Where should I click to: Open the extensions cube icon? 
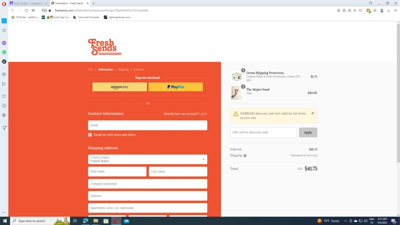coord(375,10)
